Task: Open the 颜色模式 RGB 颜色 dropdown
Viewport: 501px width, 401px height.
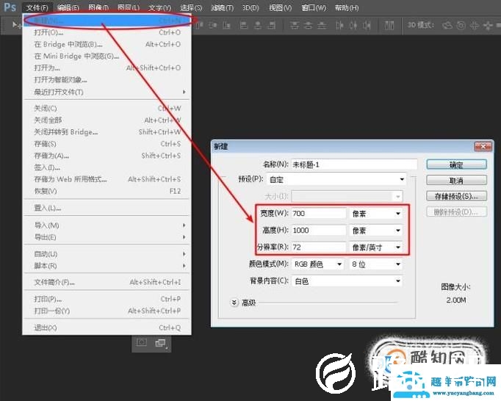Action: pos(318,264)
